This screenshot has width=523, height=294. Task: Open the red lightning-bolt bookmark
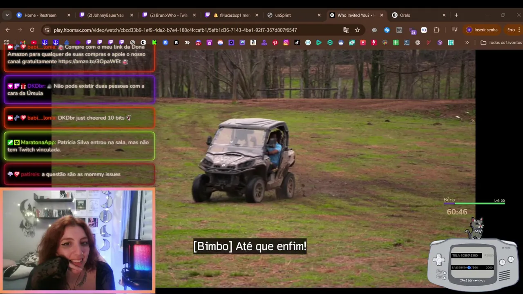pos(373,42)
